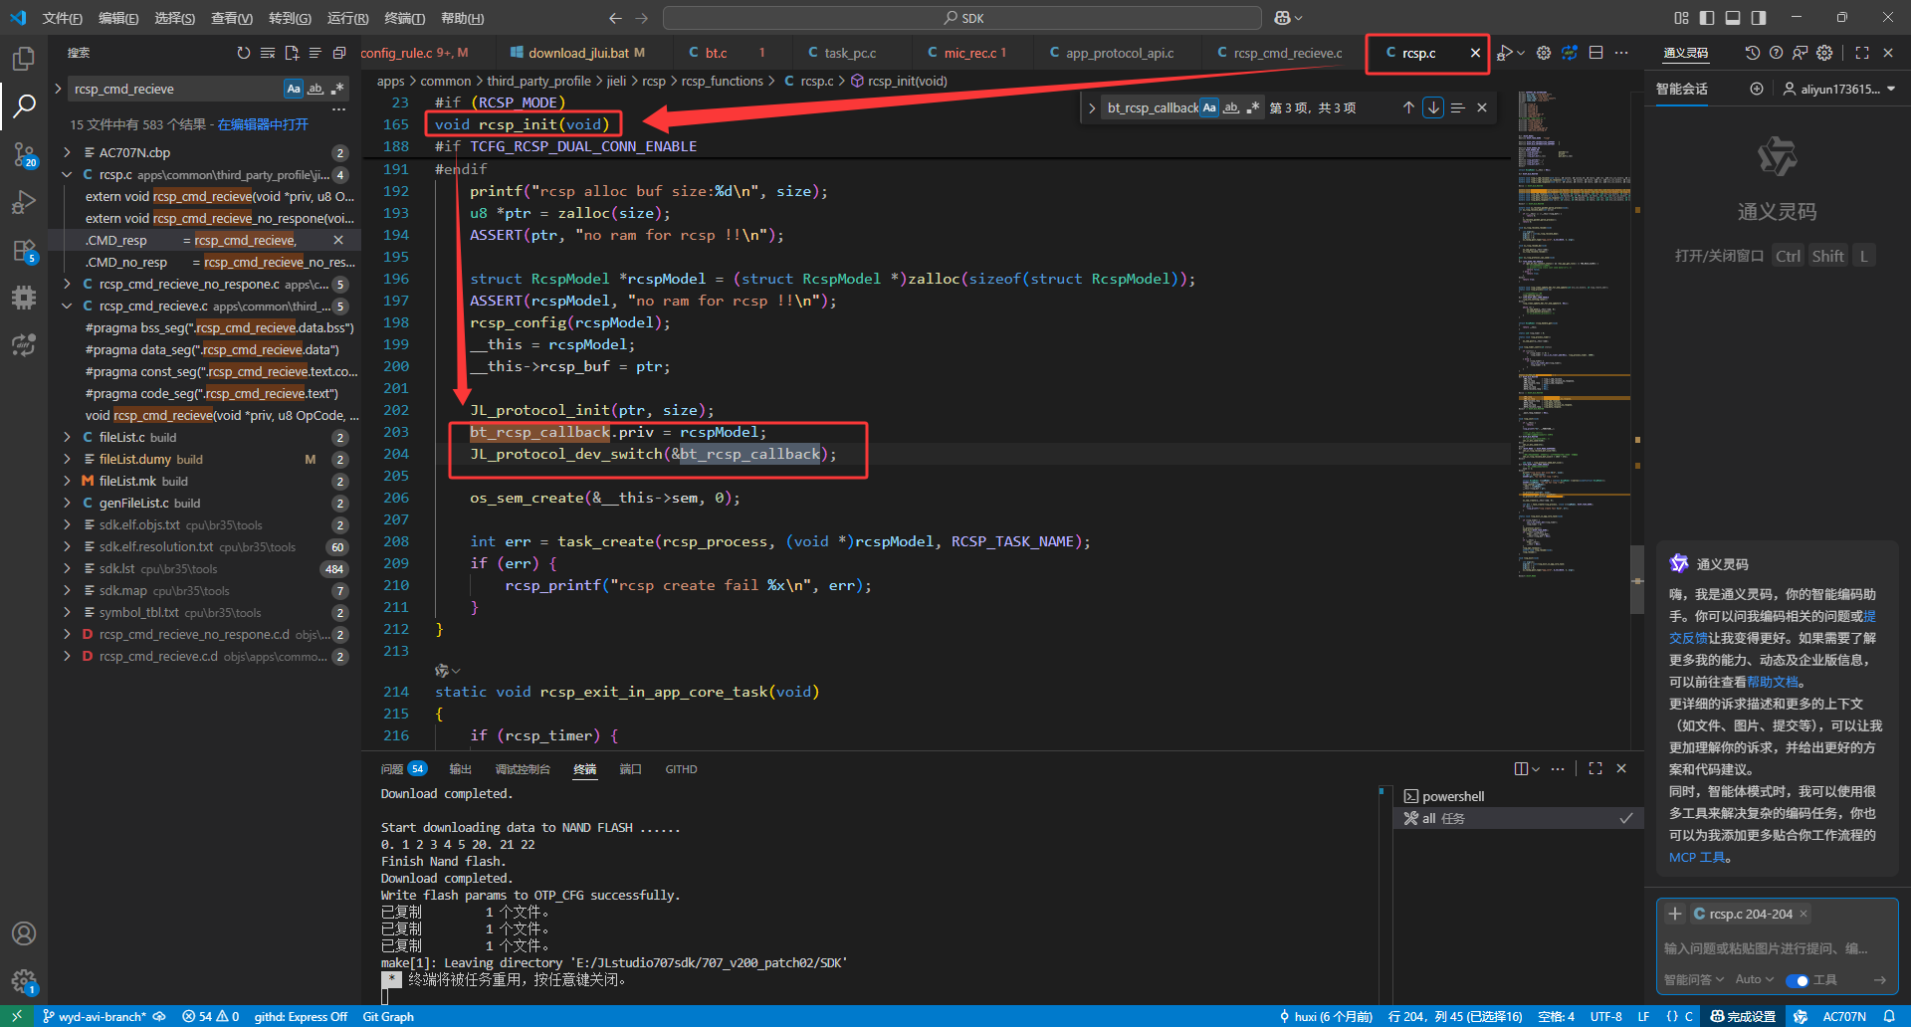Open Manage gear icon in activity bar
The width and height of the screenshot is (1911, 1027).
click(x=24, y=981)
